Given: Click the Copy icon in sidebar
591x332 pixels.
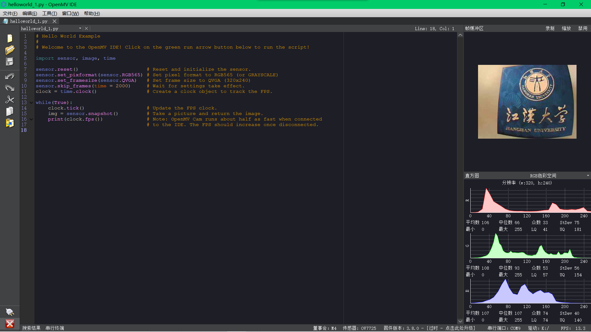Looking at the screenshot, I should (10, 111).
